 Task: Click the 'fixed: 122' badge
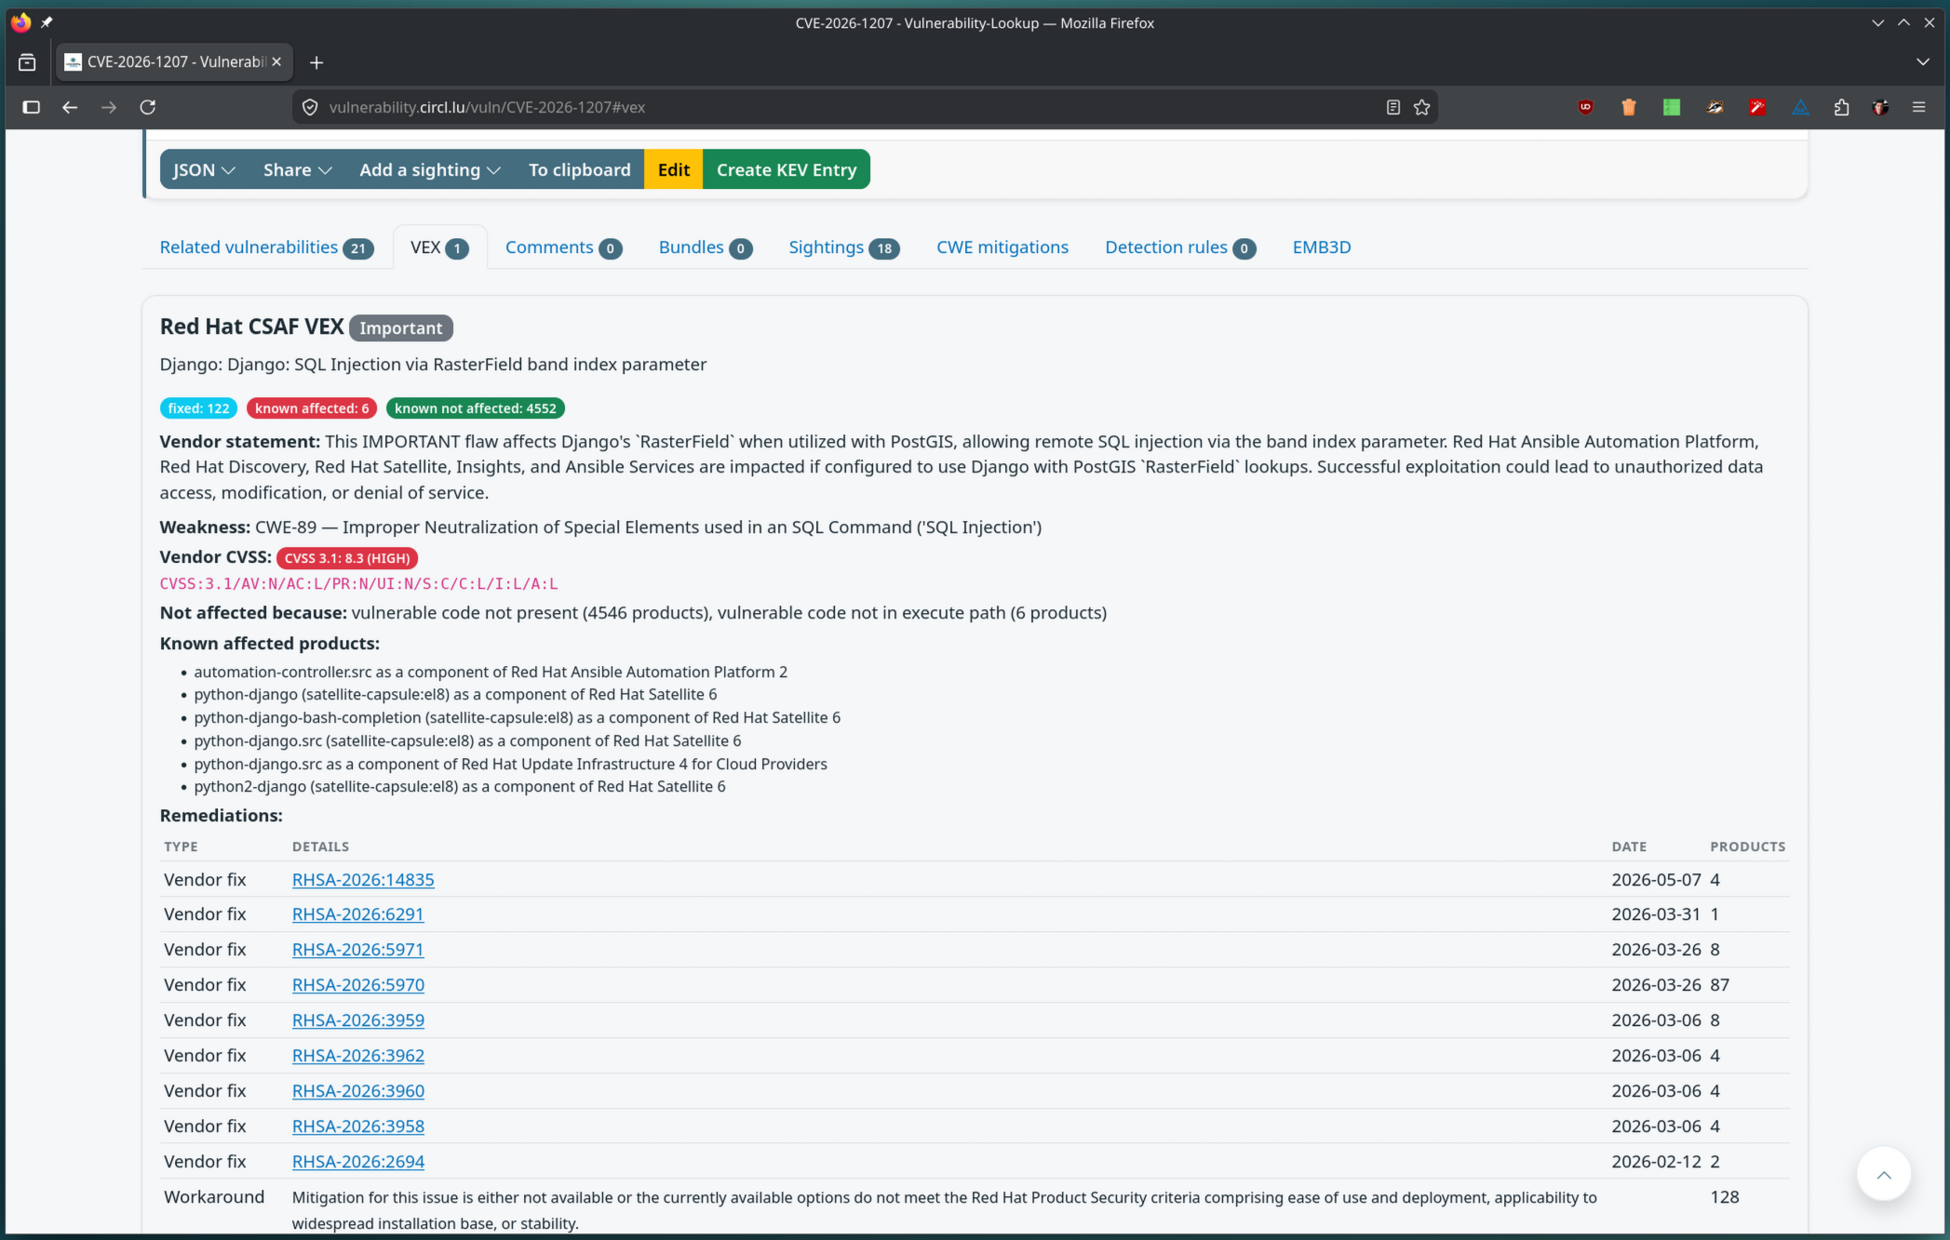click(198, 408)
